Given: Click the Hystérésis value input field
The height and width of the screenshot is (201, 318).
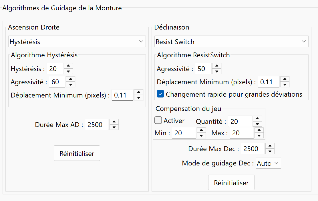Looking at the screenshot, I should (55, 69).
